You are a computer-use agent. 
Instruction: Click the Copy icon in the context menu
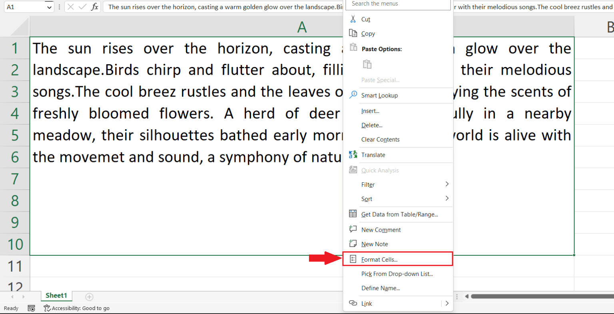click(x=353, y=34)
